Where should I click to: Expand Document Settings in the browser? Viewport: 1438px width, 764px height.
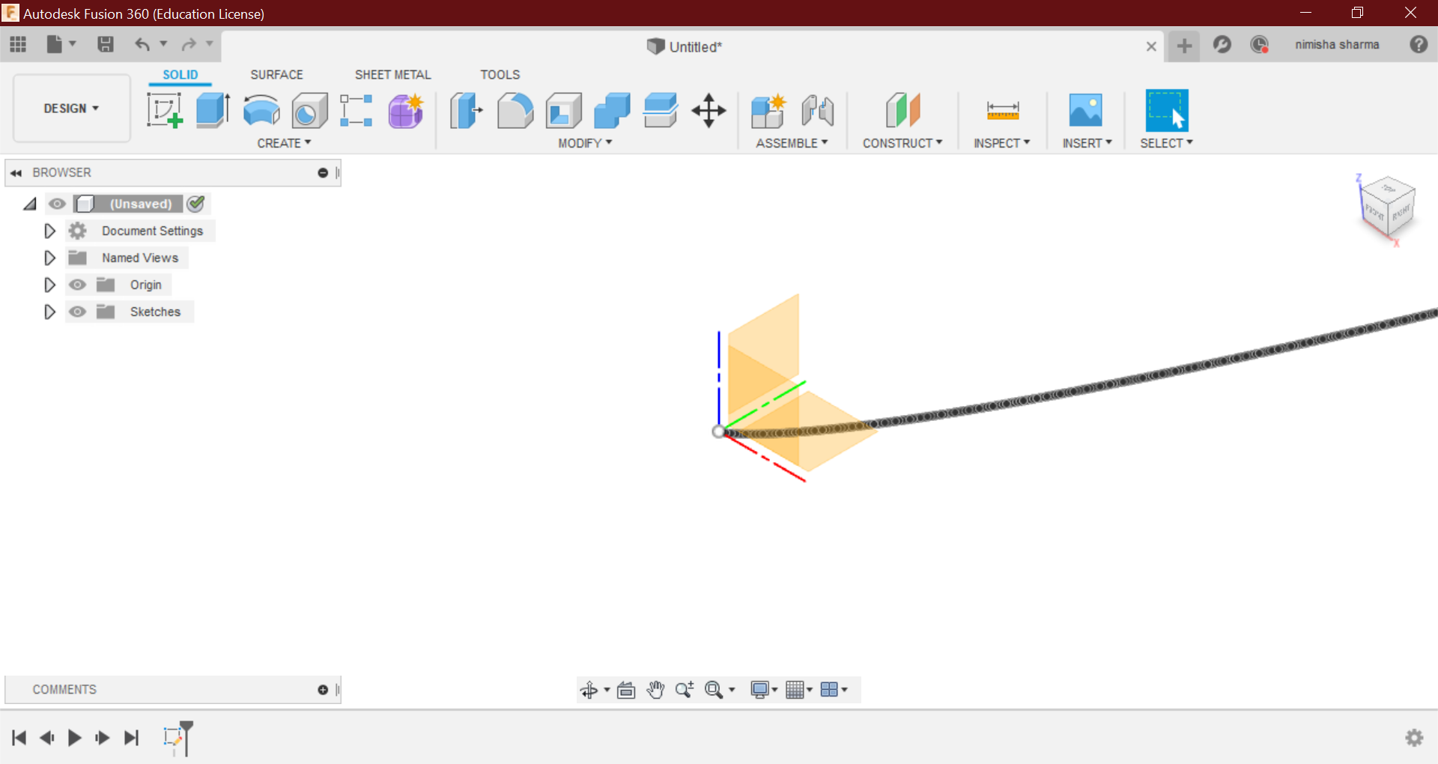49,231
